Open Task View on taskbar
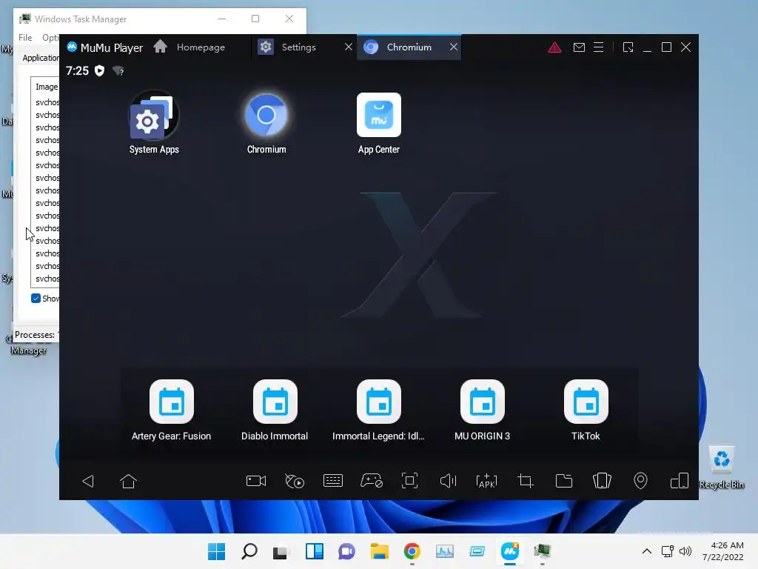The height and width of the screenshot is (569, 758). pyautogui.click(x=281, y=551)
